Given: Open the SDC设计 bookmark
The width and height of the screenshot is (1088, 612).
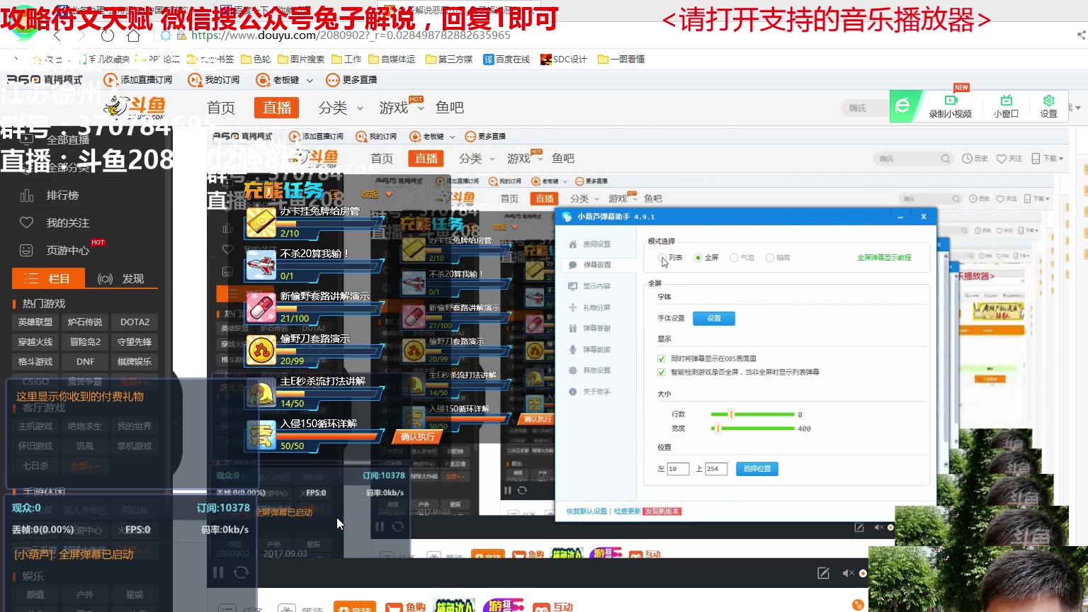Looking at the screenshot, I should click(x=564, y=59).
